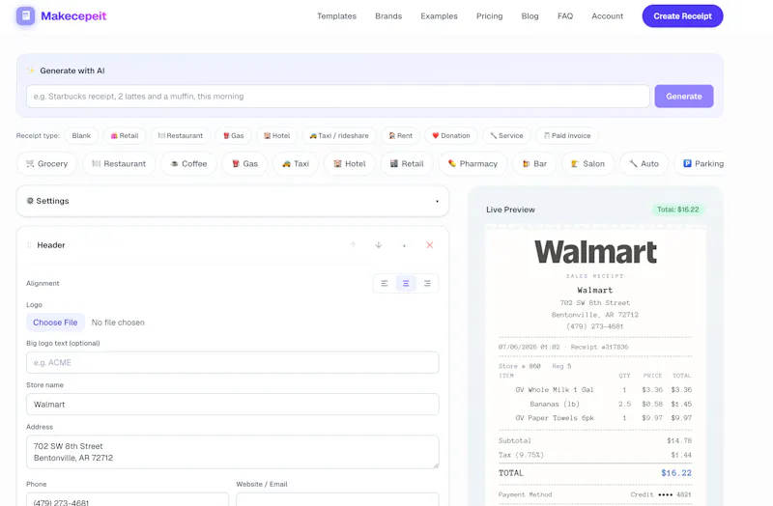The image size is (773, 506).
Task: Select Parking template chip
Action: [699, 163]
